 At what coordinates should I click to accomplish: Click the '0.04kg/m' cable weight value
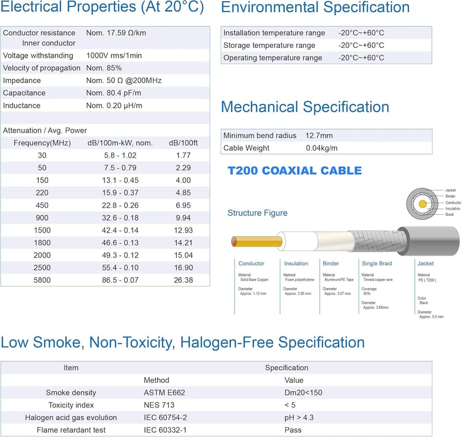click(322, 148)
